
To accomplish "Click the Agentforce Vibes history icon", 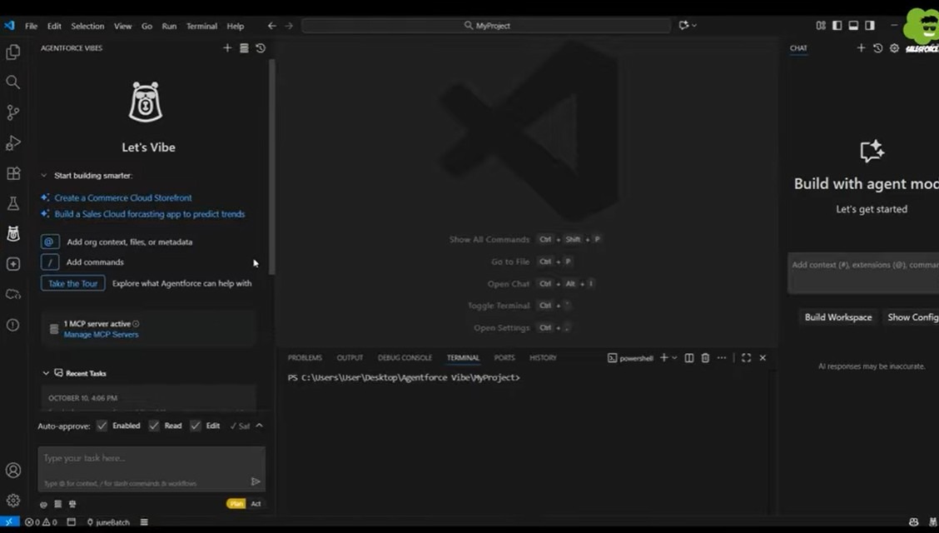I will [261, 48].
